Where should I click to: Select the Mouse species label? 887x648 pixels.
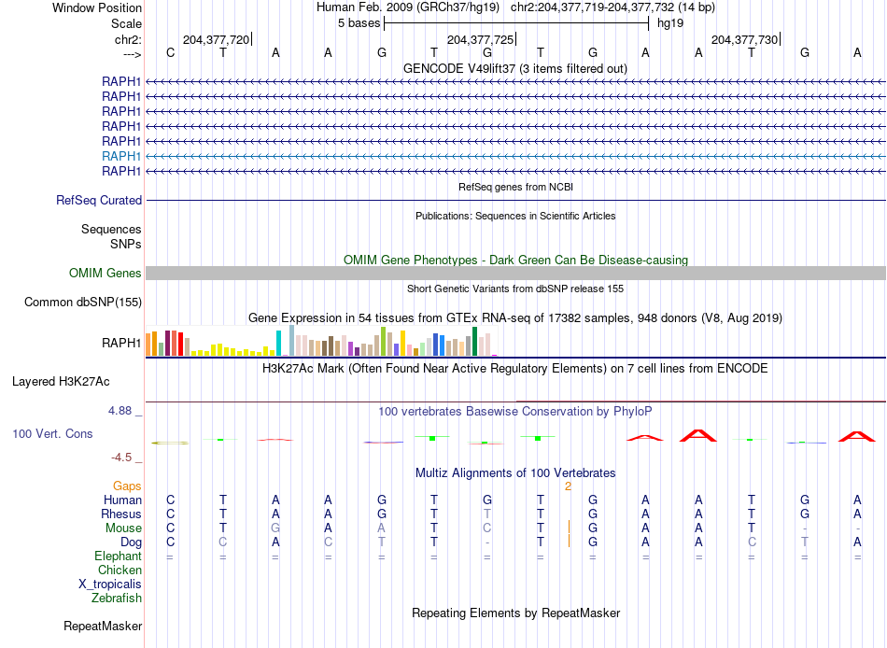pos(123,528)
